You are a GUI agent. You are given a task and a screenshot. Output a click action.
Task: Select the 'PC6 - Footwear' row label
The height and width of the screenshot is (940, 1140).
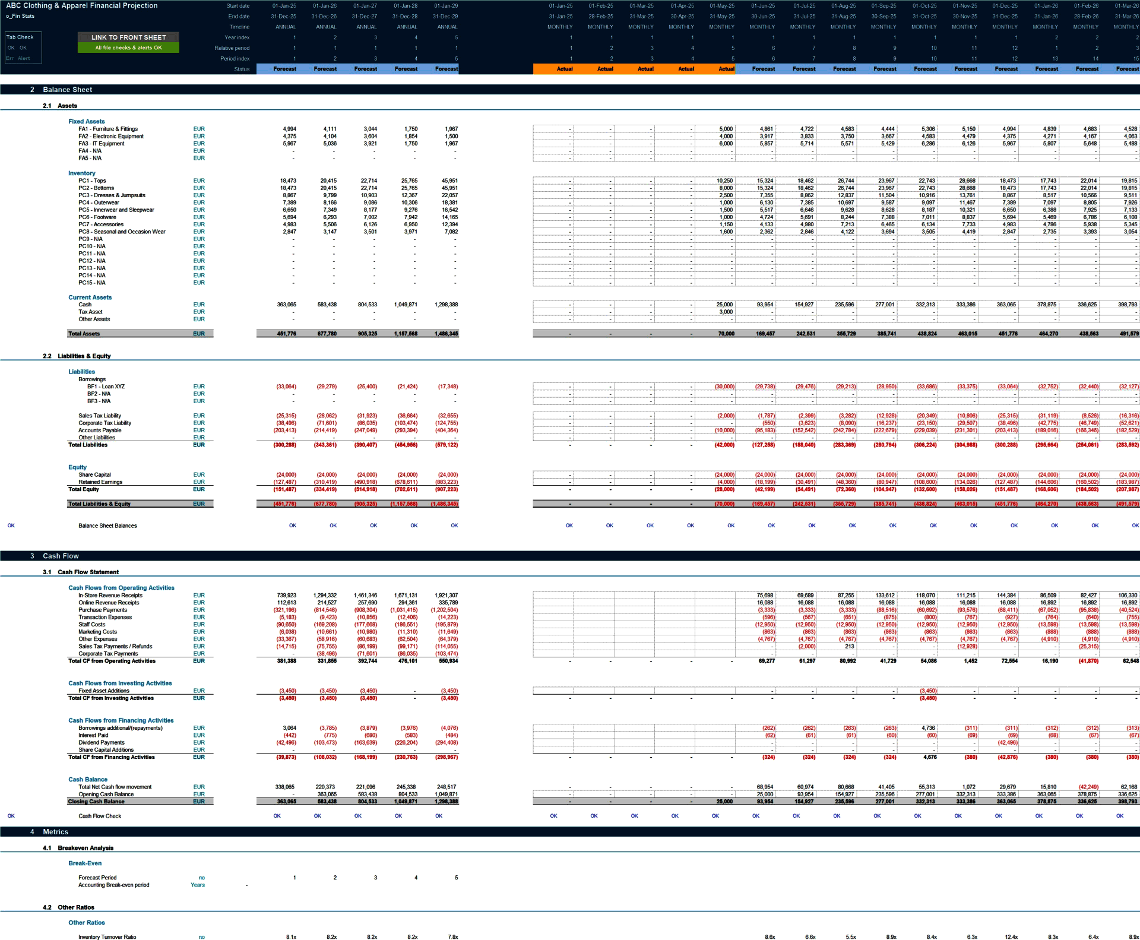(x=97, y=217)
